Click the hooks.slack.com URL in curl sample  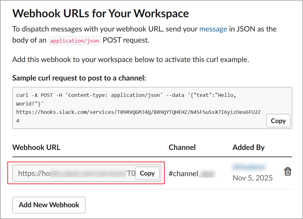coord(138,112)
